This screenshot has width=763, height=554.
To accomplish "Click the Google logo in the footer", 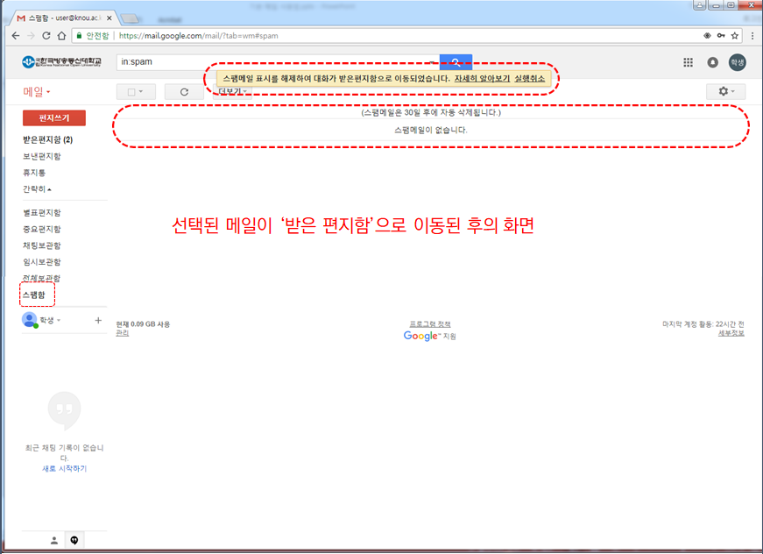I will pyautogui.click(x=420, y=336).
